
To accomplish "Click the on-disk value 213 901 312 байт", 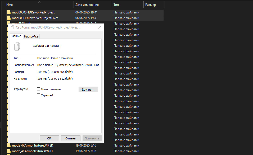I will (x=60, y=79).
